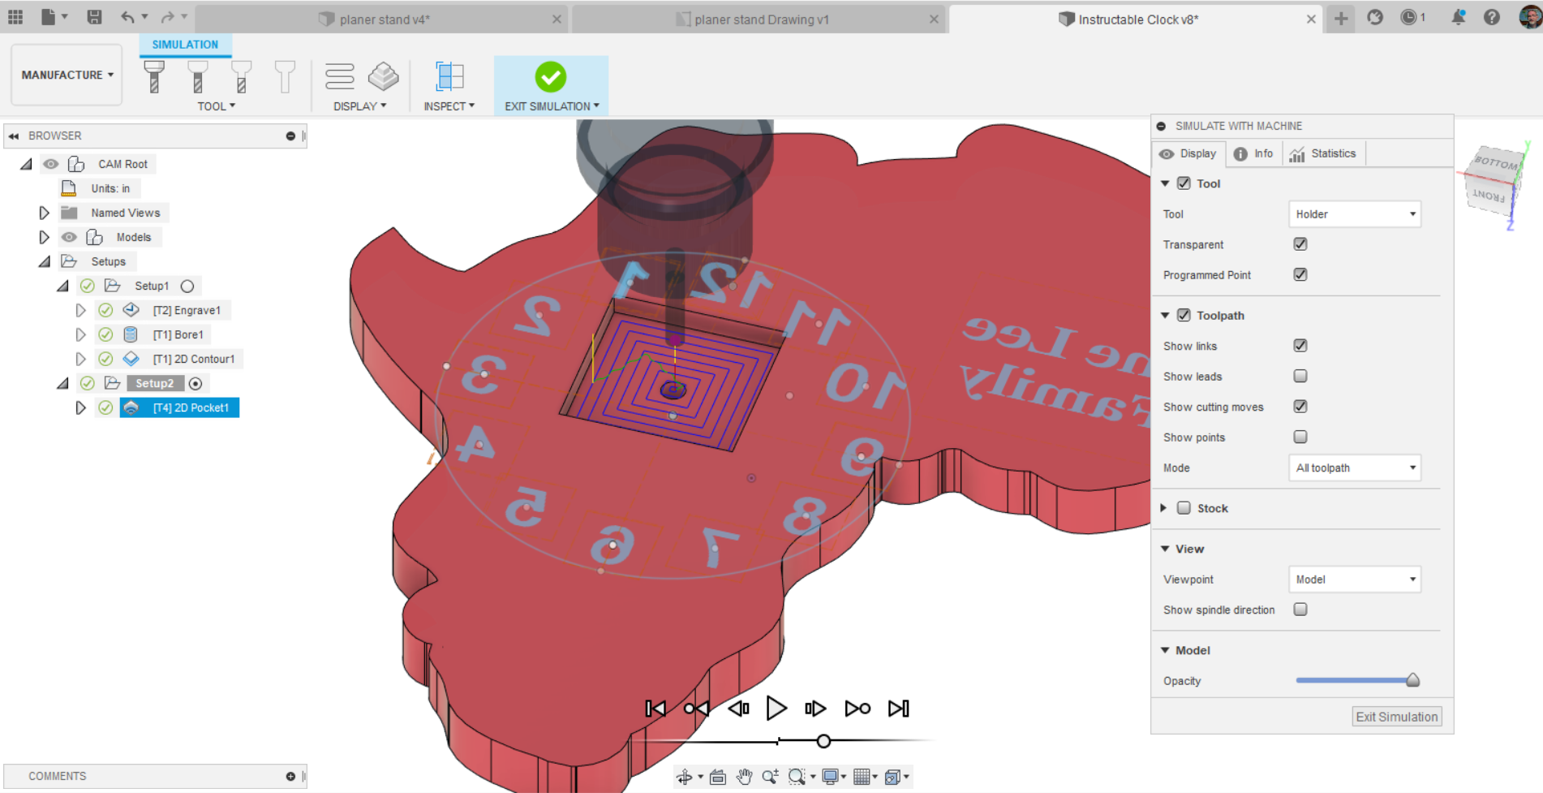Open the Display tab in simulation panel

1188,153
